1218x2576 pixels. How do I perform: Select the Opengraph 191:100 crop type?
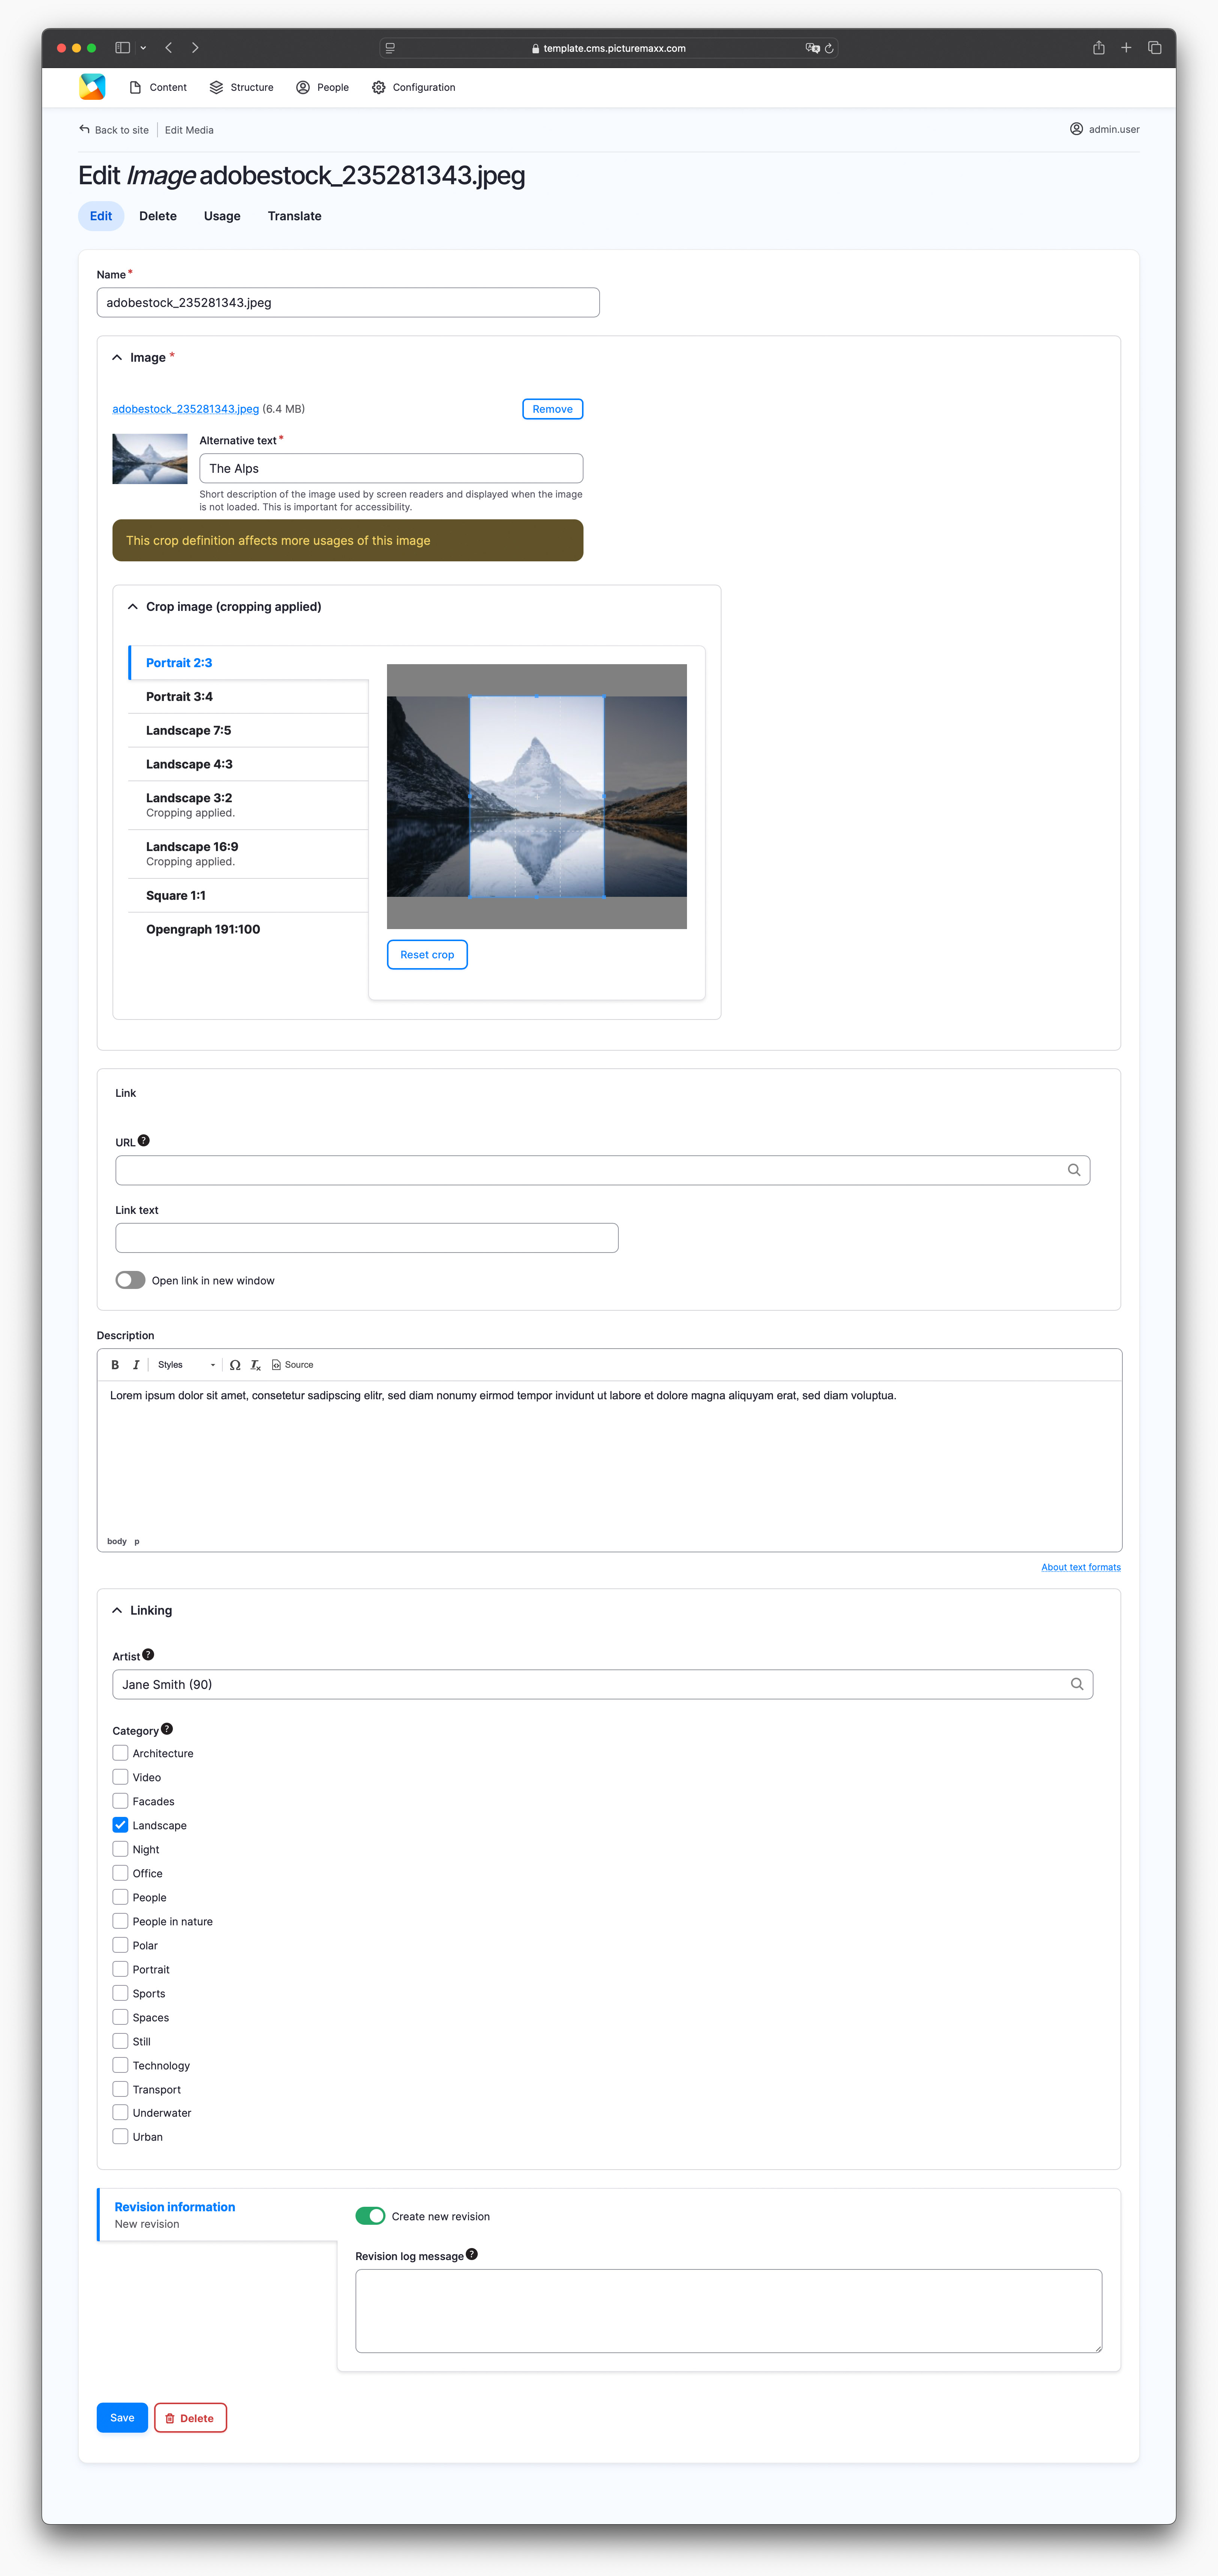coord(249,929)
